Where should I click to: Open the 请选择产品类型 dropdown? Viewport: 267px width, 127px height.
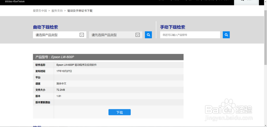point(60,35)
